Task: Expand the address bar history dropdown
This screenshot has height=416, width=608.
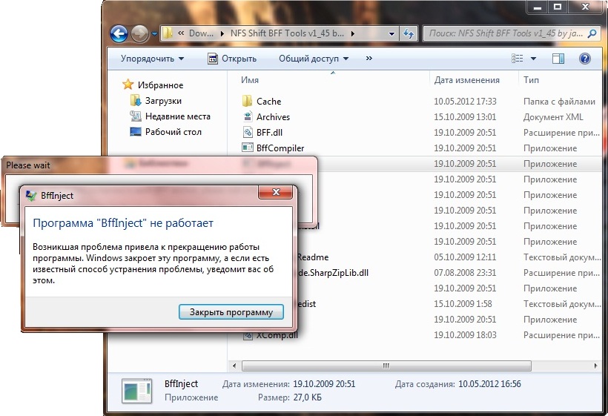Action: coord(391,33)
